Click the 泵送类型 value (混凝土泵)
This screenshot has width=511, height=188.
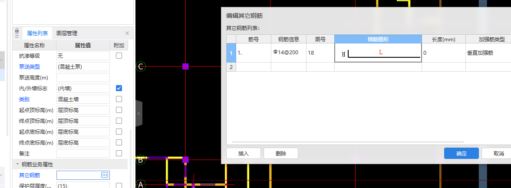[83, 67]
